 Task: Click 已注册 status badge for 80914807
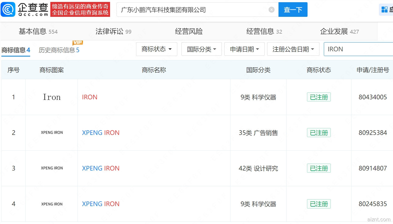click(x=319, y=168)
